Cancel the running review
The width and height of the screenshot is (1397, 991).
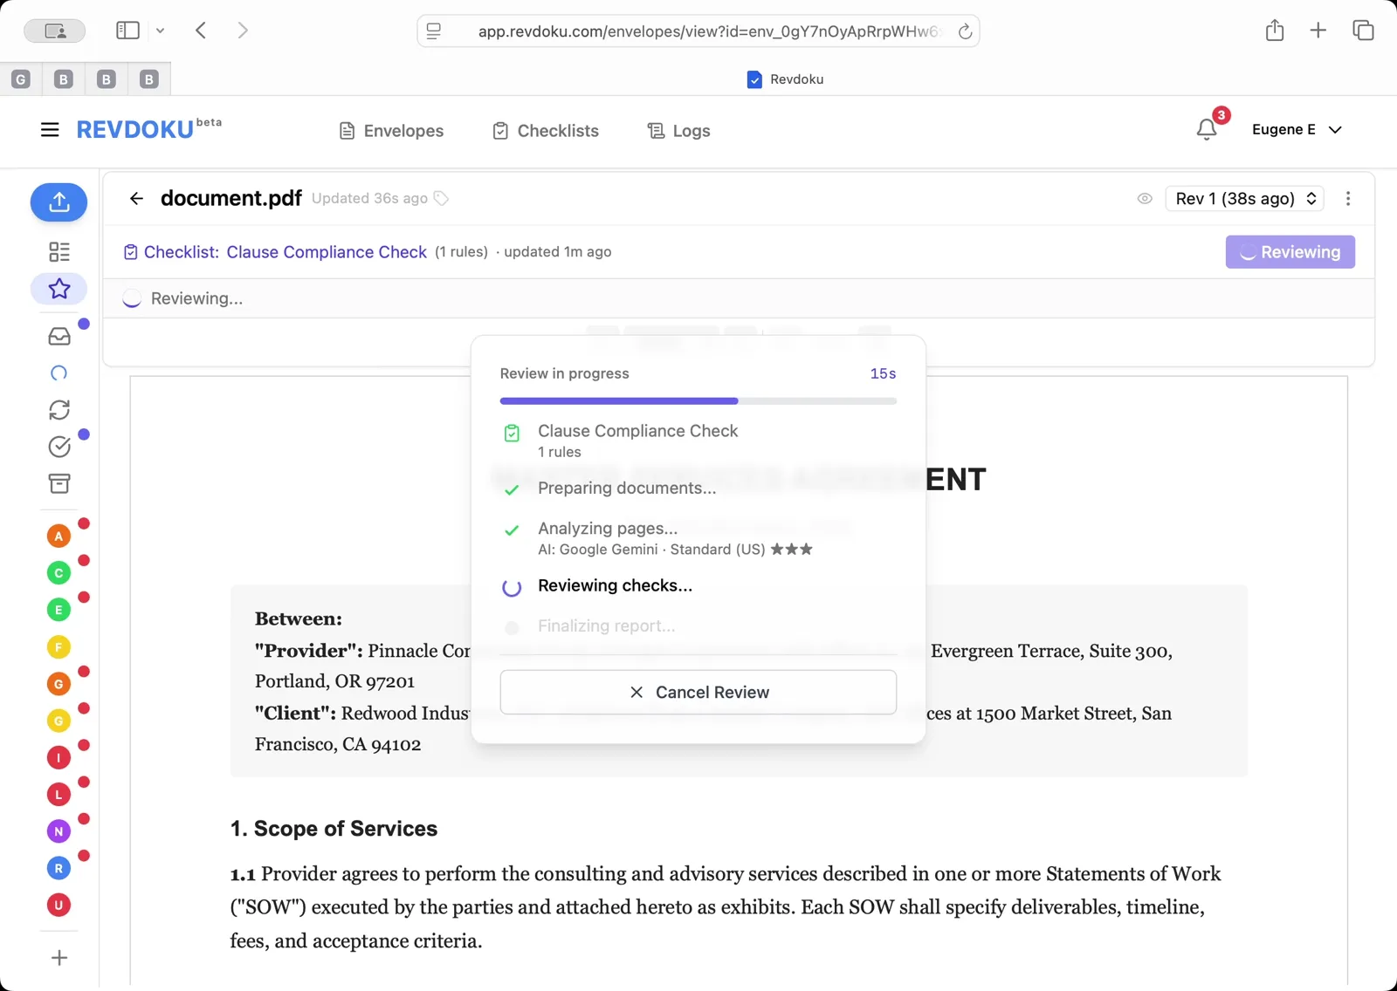tap(698, 692)
